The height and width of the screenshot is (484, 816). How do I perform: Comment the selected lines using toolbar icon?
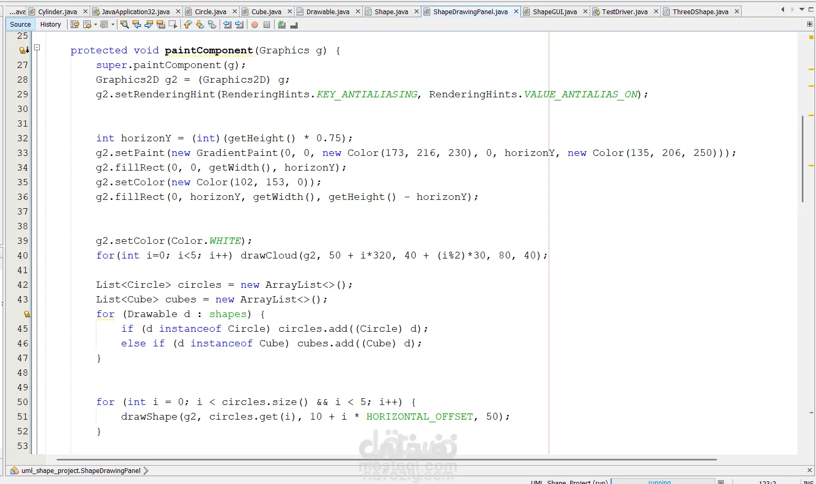[282, 25]
